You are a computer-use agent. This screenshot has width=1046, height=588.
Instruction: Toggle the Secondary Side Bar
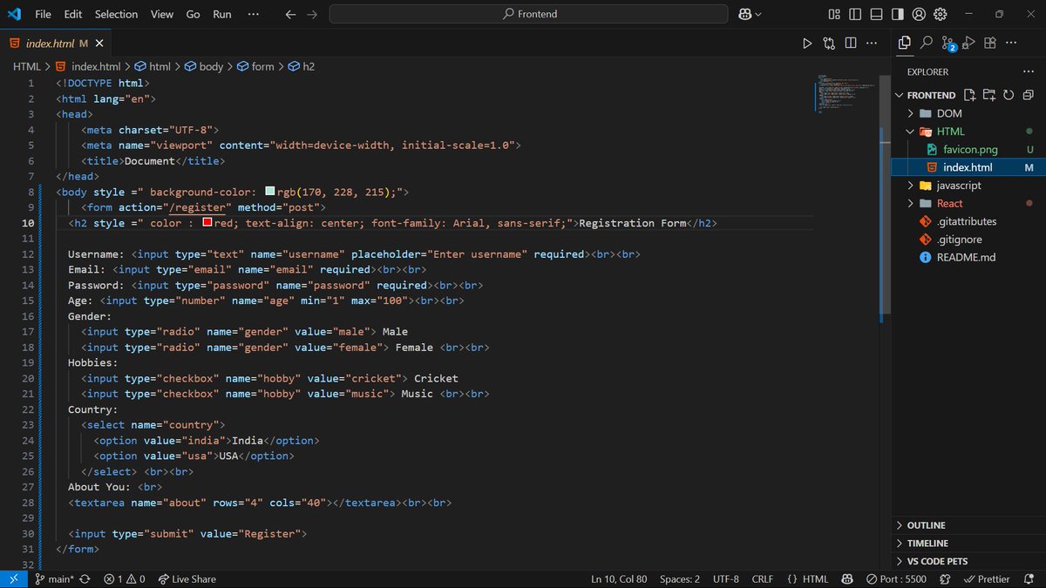click(x=896, y=14)
